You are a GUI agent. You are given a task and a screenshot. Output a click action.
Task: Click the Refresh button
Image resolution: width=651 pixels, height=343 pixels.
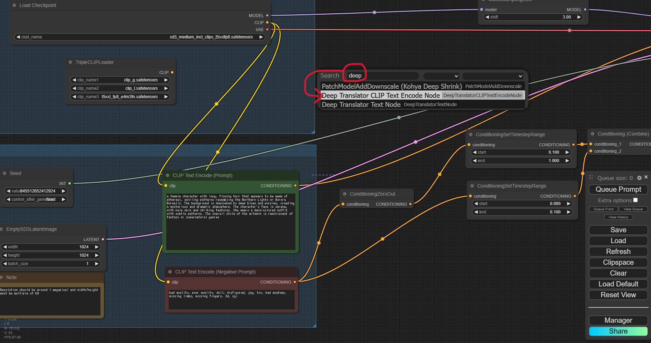click(x=618, y=251)
